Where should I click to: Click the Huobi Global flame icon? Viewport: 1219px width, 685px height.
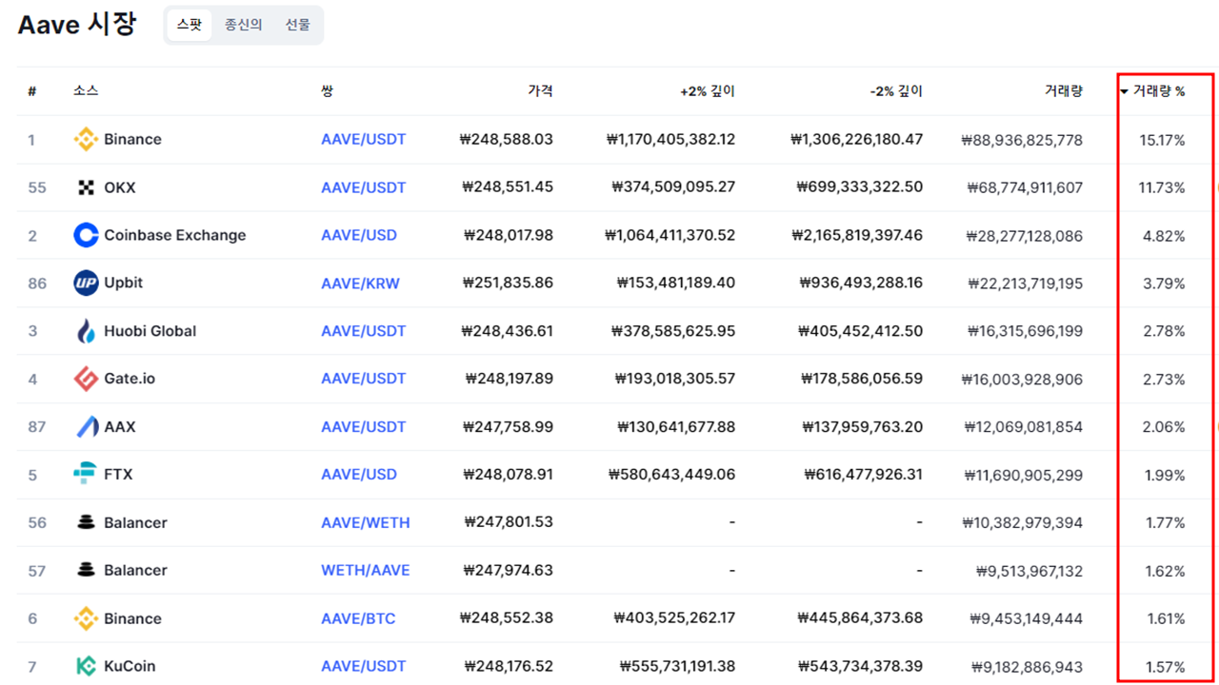tap(86, 331)
